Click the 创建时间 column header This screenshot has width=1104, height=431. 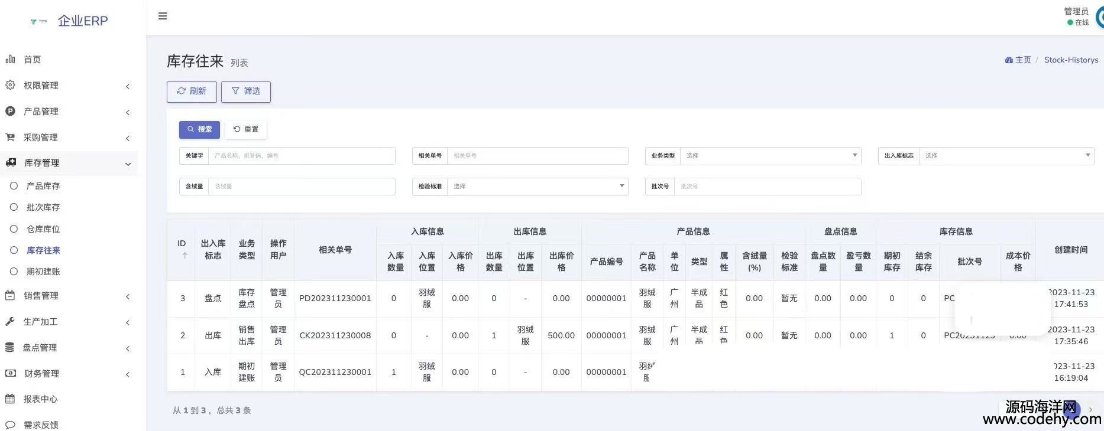click(x=1071, y=250)
